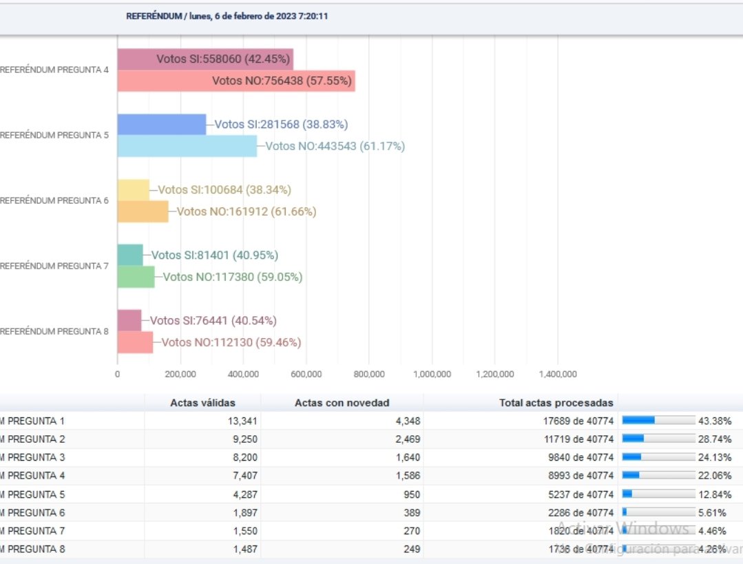Click the actas válidas value 1,897
This screenshot has height=564, width=743.
point(245,513)
